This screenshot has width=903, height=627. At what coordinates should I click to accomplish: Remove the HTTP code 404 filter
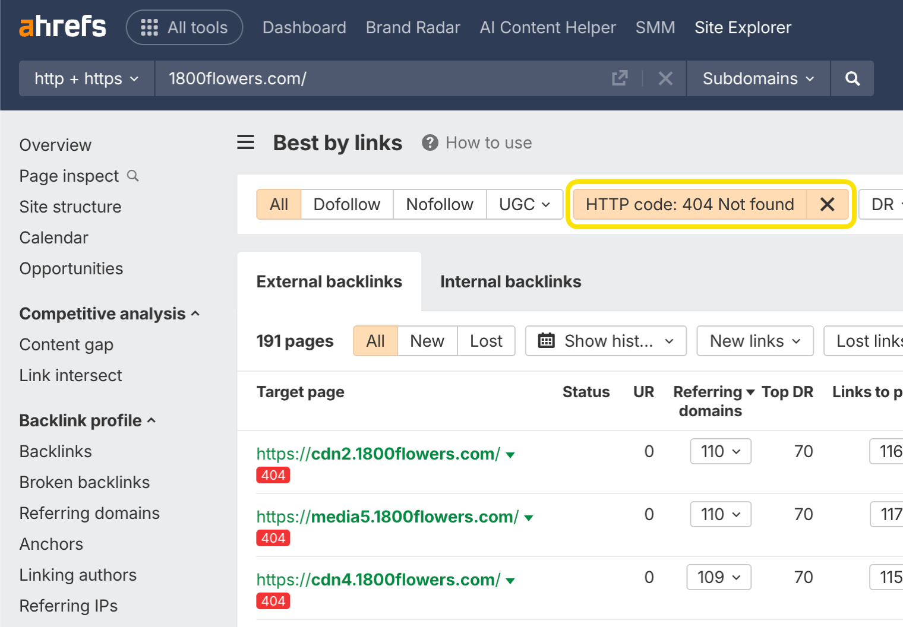click(x=827, y=204)
